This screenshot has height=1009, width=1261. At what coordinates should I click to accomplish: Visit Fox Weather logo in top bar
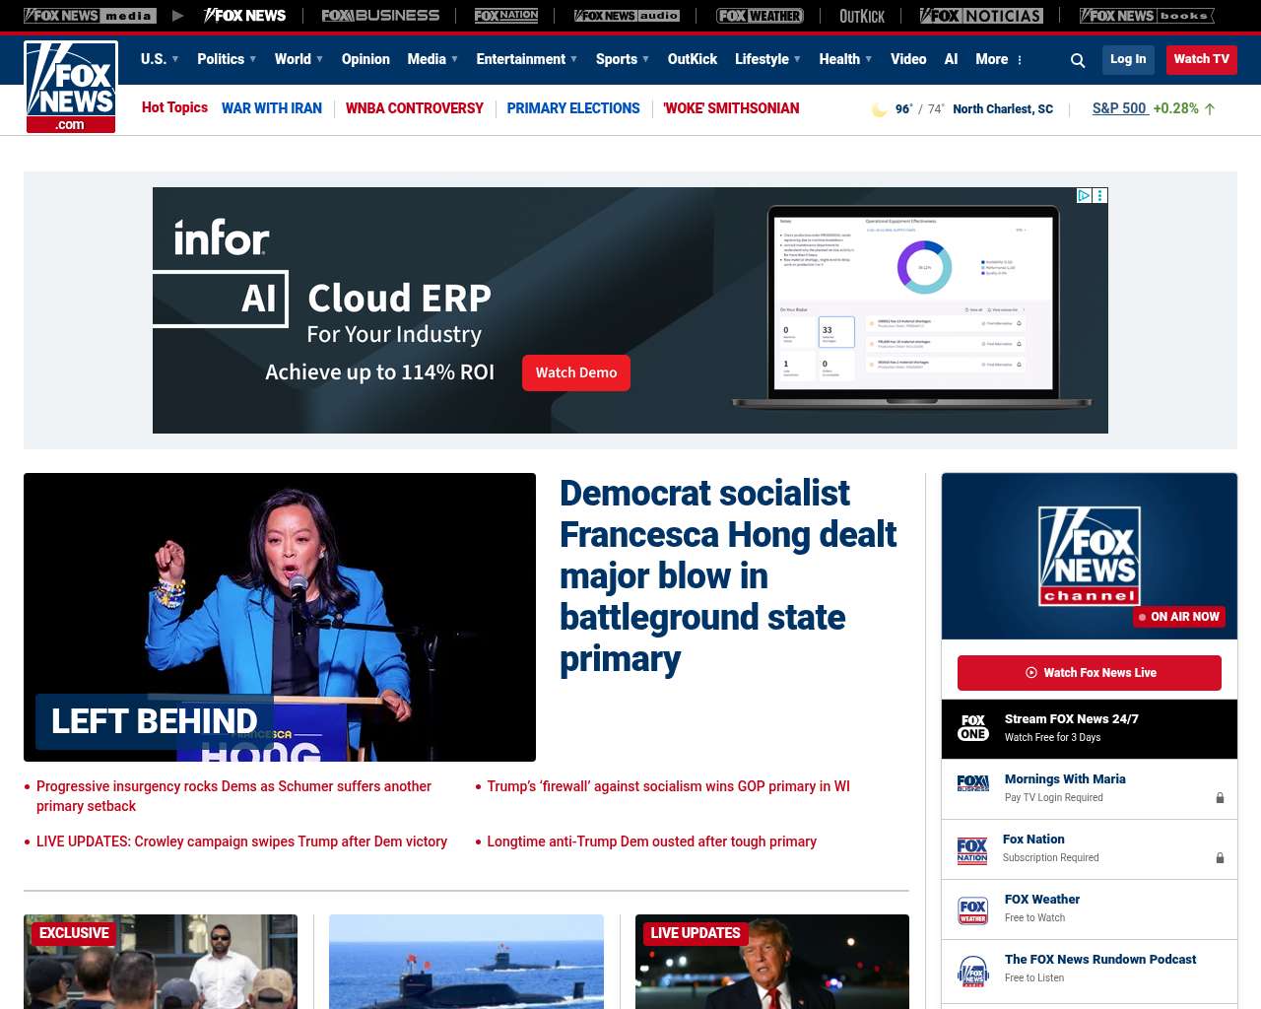(760, 16)
